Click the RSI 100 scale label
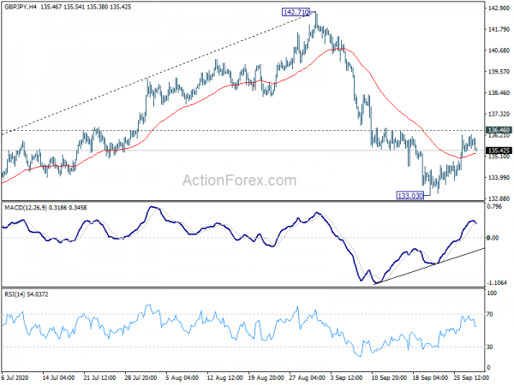Screen dimensions: 514x385 click(492, 293)
